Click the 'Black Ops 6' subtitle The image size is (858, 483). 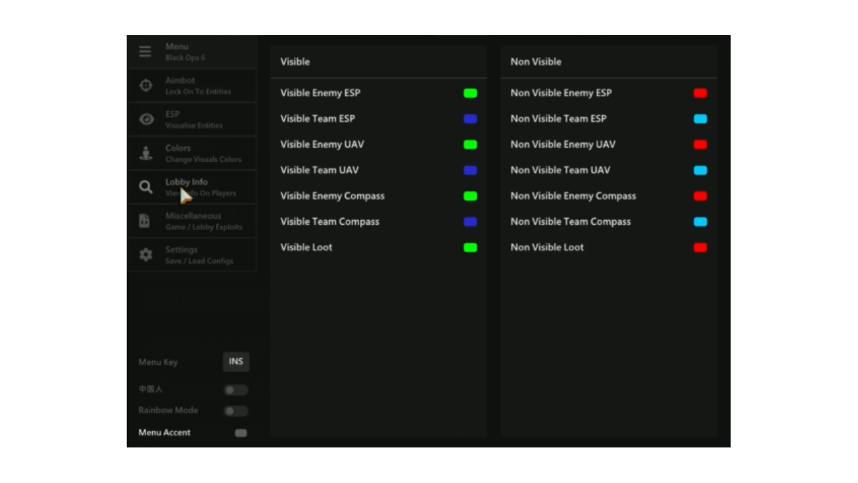186,58
